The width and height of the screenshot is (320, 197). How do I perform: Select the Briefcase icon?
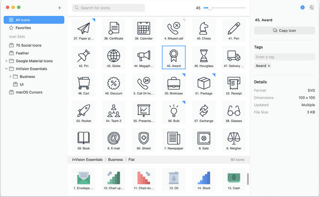tap(174, 85)
